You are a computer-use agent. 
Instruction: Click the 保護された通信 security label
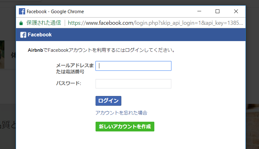[x=43, y=23]
